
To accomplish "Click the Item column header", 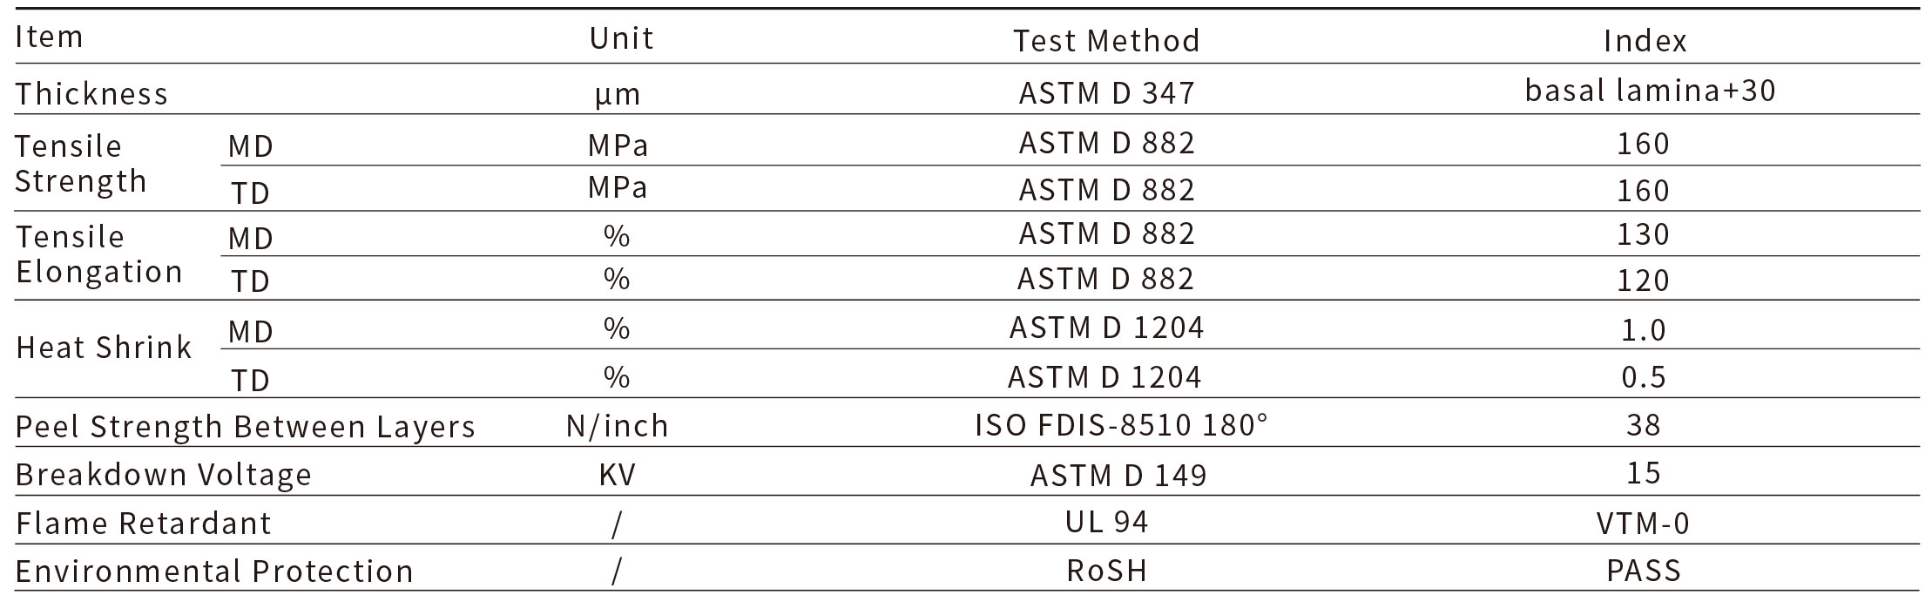I will (x=49, y=37).
